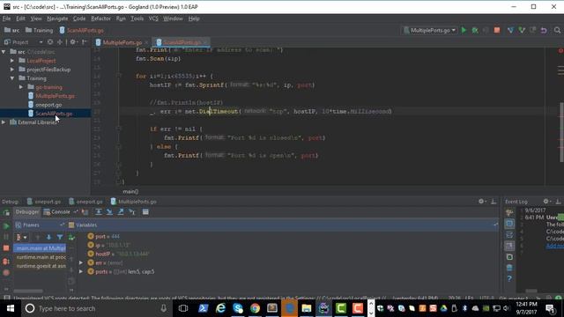Collapse the src root folder
The height and width of the screenshot is (317, 564).
point(4,52)
